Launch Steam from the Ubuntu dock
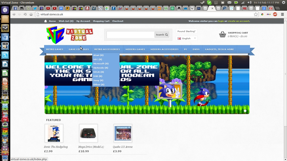The width and height of the screenshot is (287, 161). tap(5, 28)
